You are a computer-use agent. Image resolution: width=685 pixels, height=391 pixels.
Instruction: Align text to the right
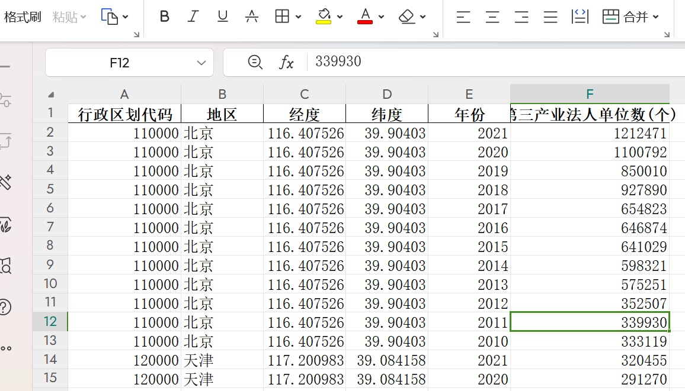click(x=521, y=17)
